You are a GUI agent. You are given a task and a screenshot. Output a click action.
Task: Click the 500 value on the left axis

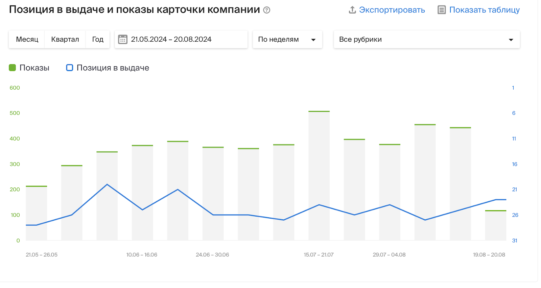click(15, 113)
